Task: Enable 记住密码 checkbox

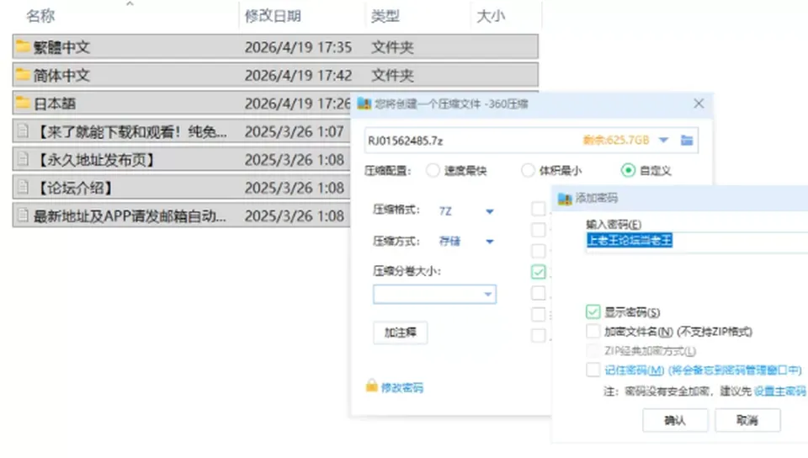Action: 593,370
